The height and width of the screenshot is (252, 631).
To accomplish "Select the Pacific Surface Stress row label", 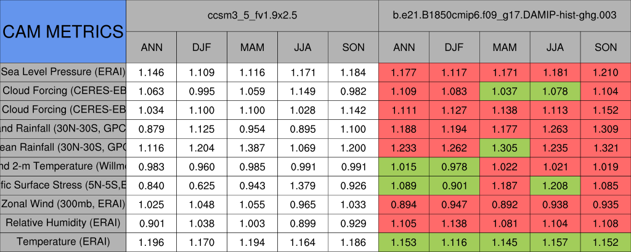I will [63, 185].
